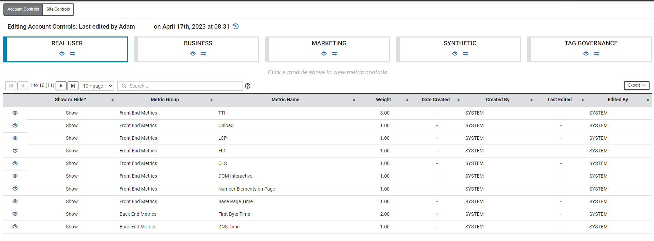654x241 pixels.
Task: Click eye icon in TAG GOVERNANCE card
Action: (586, 54)
